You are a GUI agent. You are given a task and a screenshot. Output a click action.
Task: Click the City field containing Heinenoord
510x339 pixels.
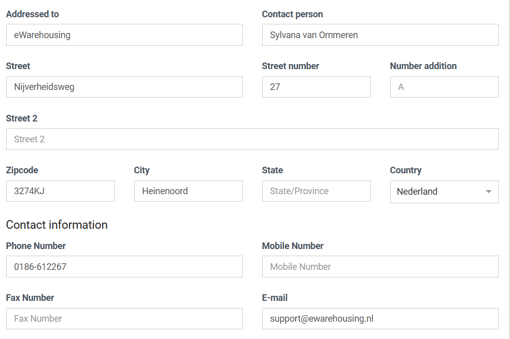188,191
